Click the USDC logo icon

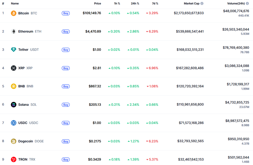pyautogui.click(x=14, y=123)
